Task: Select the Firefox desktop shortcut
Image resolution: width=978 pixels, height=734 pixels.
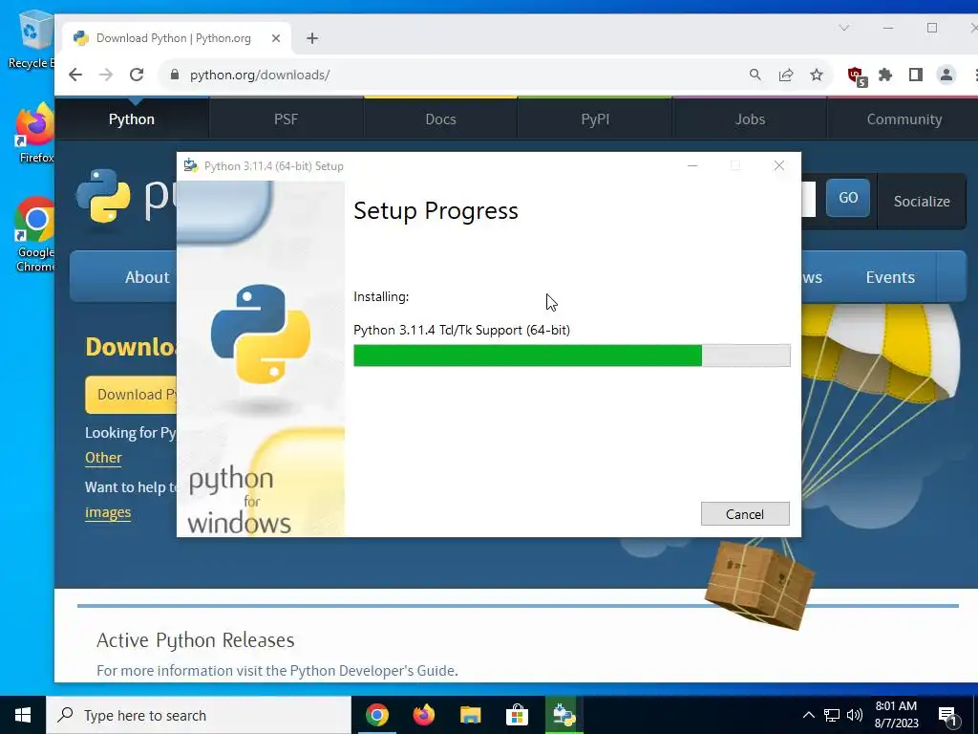Action: click(35, 134)
